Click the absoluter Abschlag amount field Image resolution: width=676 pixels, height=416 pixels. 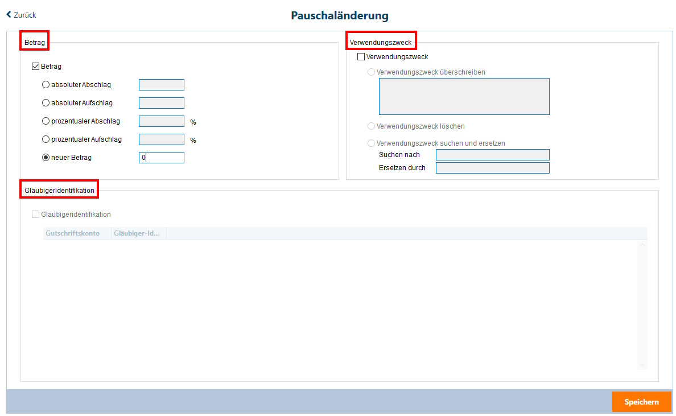click(162, 85)
